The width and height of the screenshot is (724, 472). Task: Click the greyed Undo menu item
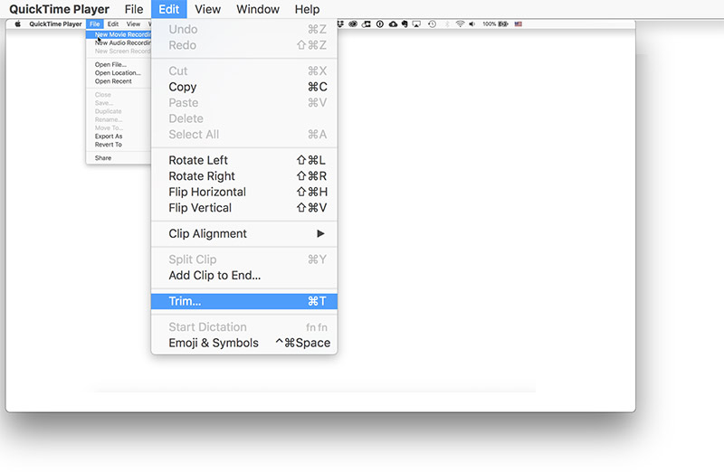point(244,29)
